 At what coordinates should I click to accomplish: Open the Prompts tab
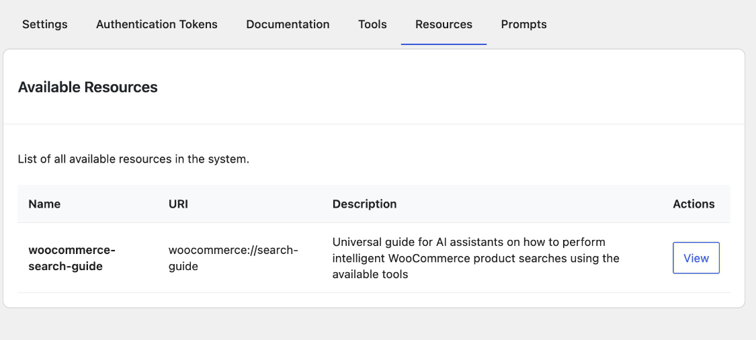[x=523, y=24]
